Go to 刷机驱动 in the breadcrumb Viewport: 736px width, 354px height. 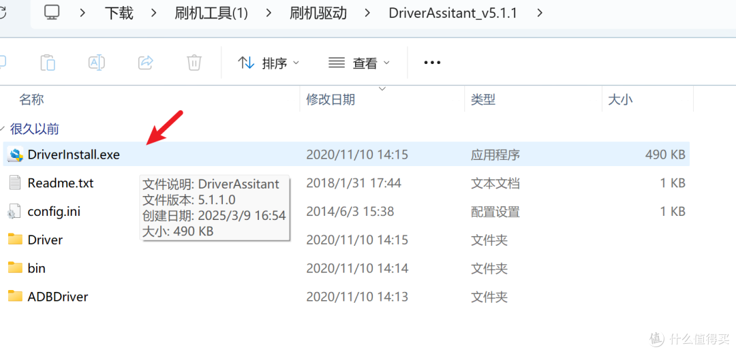pos(318,13)
